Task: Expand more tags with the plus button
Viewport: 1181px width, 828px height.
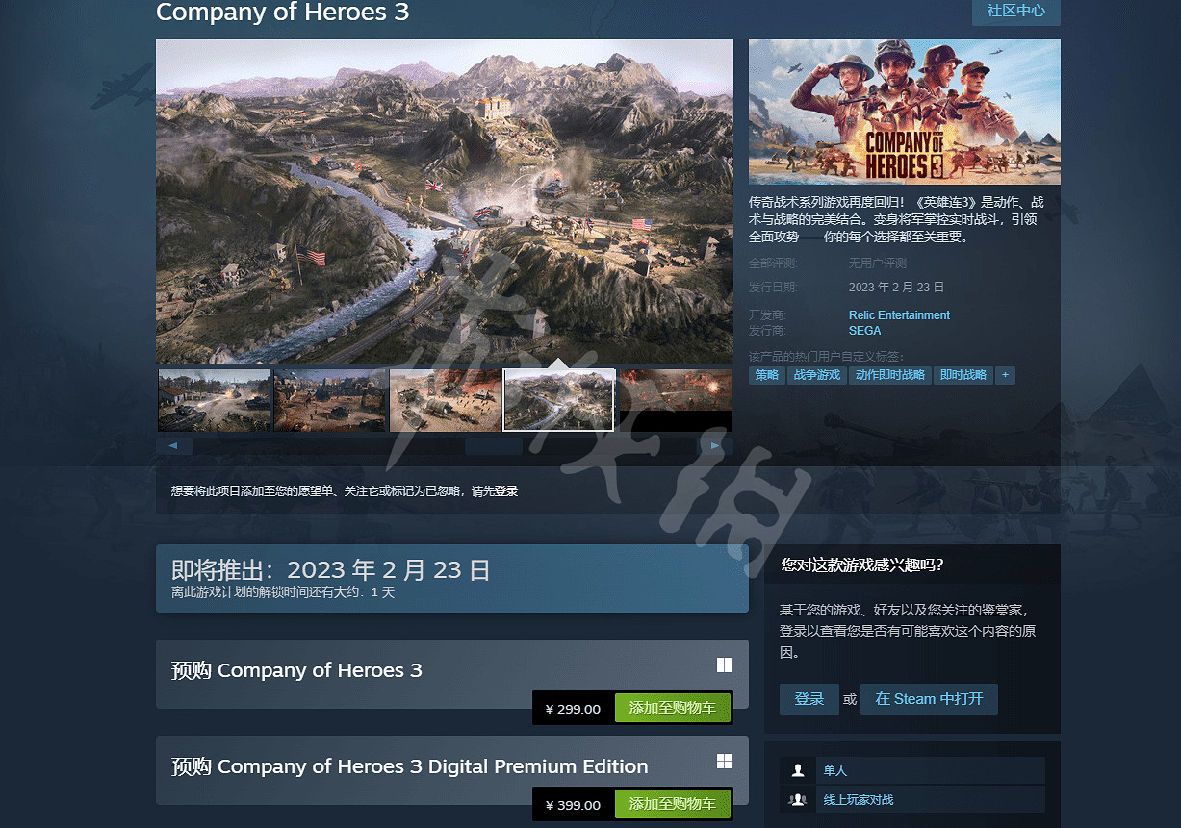Action: [x=1005, y=375]
